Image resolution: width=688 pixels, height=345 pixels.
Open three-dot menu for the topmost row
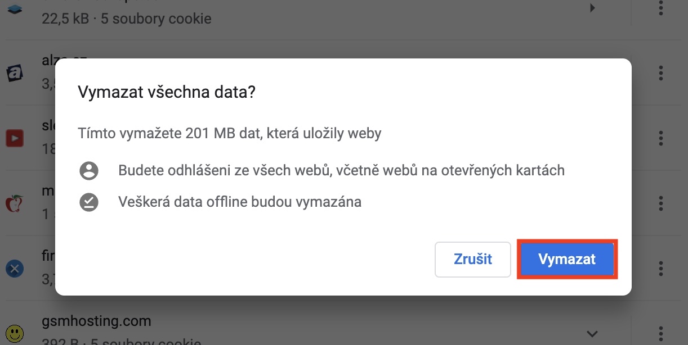click(661, 9)
